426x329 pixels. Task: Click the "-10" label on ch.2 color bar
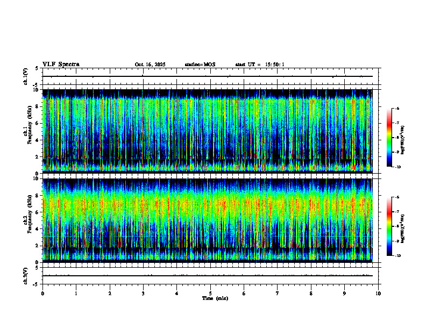[x=397, y=256]
